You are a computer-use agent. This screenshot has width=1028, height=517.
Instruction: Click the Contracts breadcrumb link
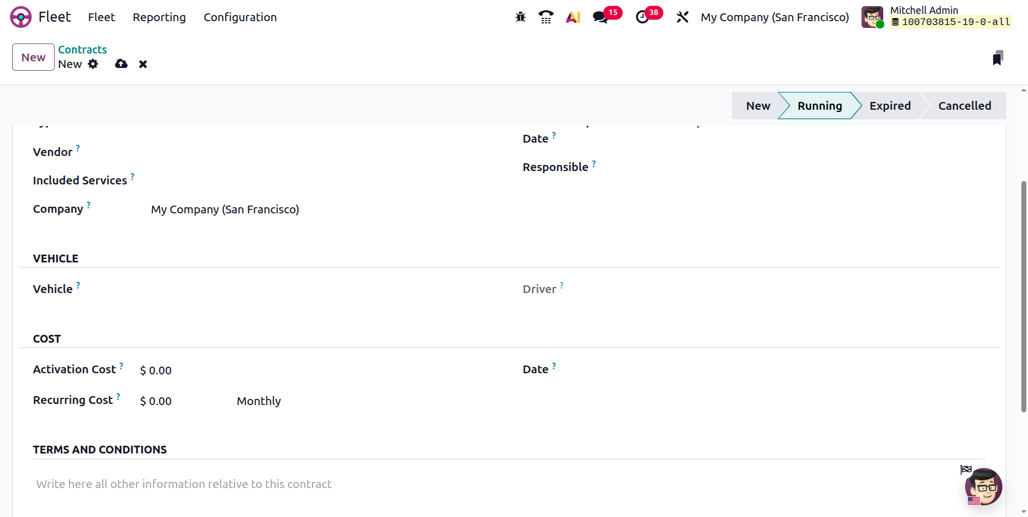point(82,50)
